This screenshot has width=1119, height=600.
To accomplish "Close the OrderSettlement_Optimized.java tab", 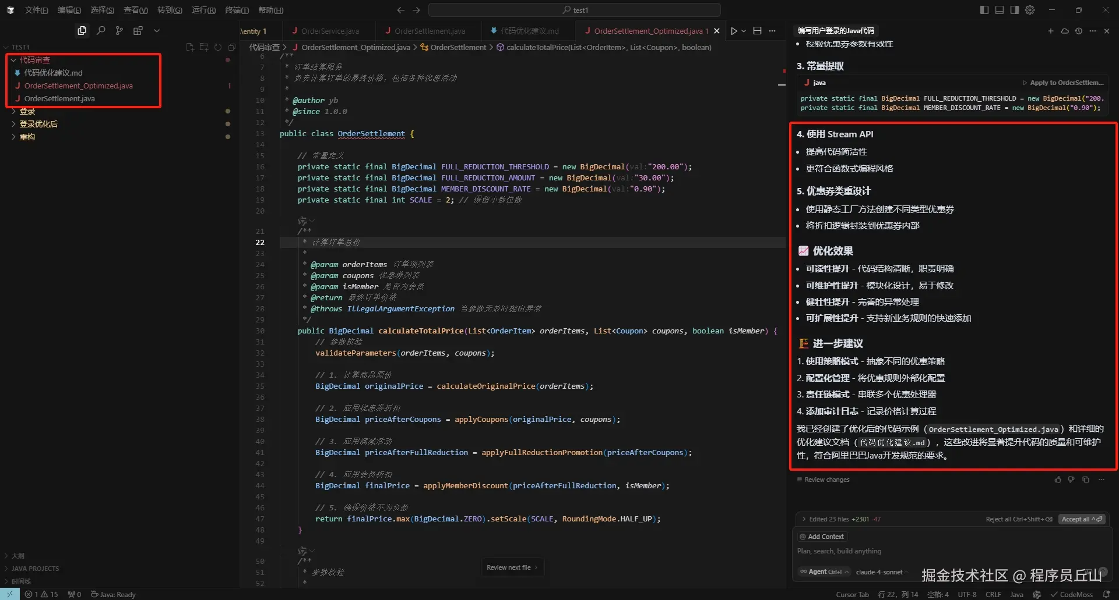I will click(x=717, y=31).
